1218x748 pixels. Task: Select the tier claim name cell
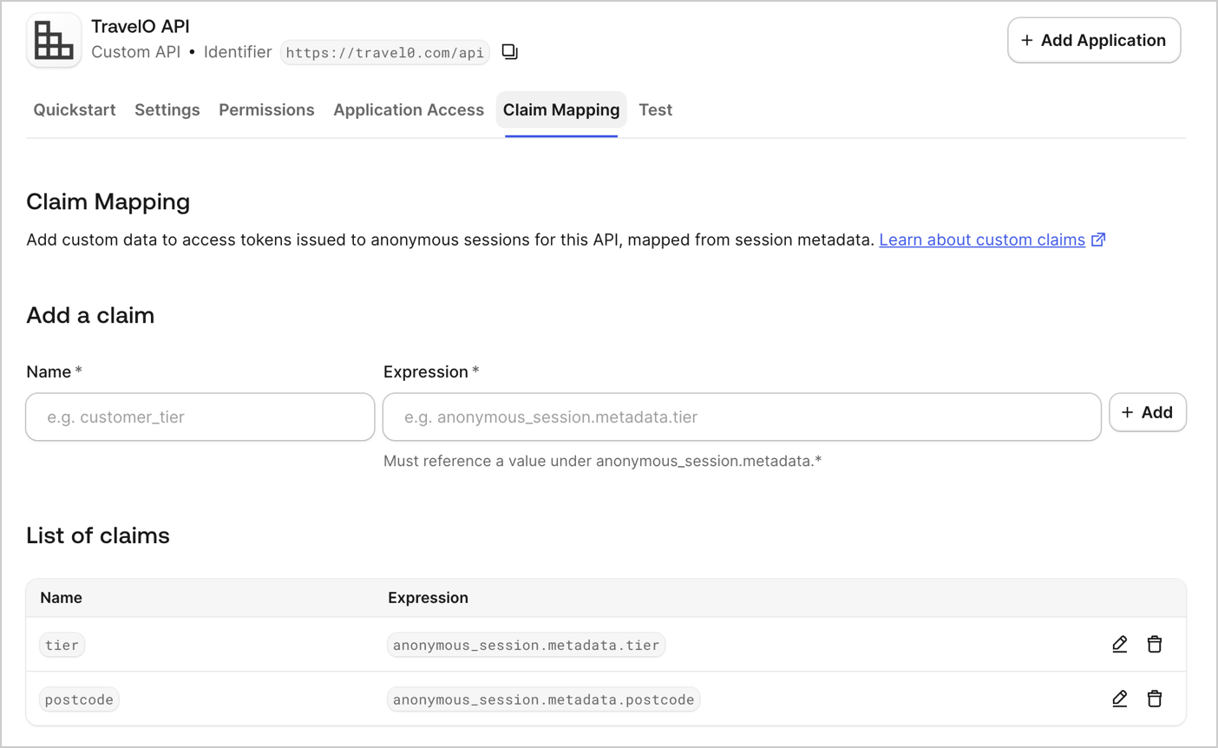pos(62,645)
